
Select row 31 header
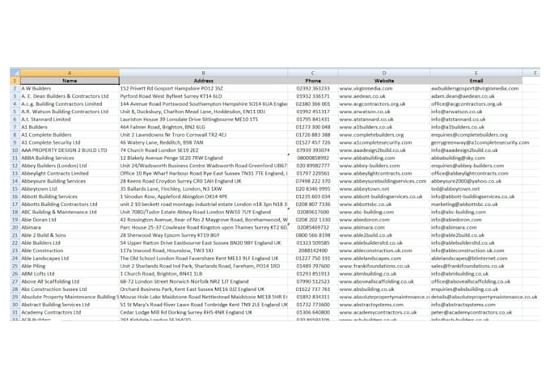pyautogui.click(x=15, y=312)
